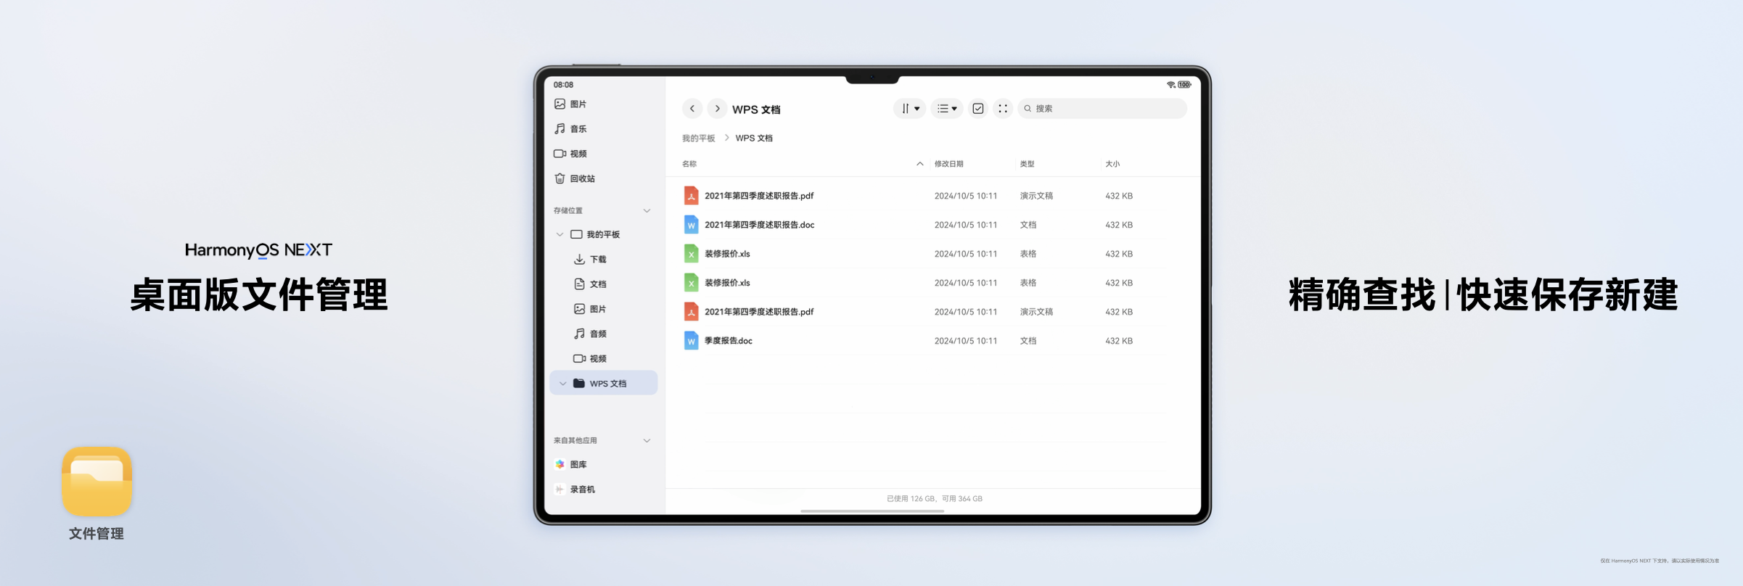Sort by 大小 column header

1112,164
